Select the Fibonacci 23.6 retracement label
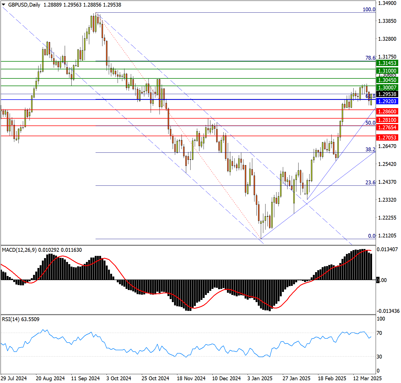401x383 pixels. point(370,182)
